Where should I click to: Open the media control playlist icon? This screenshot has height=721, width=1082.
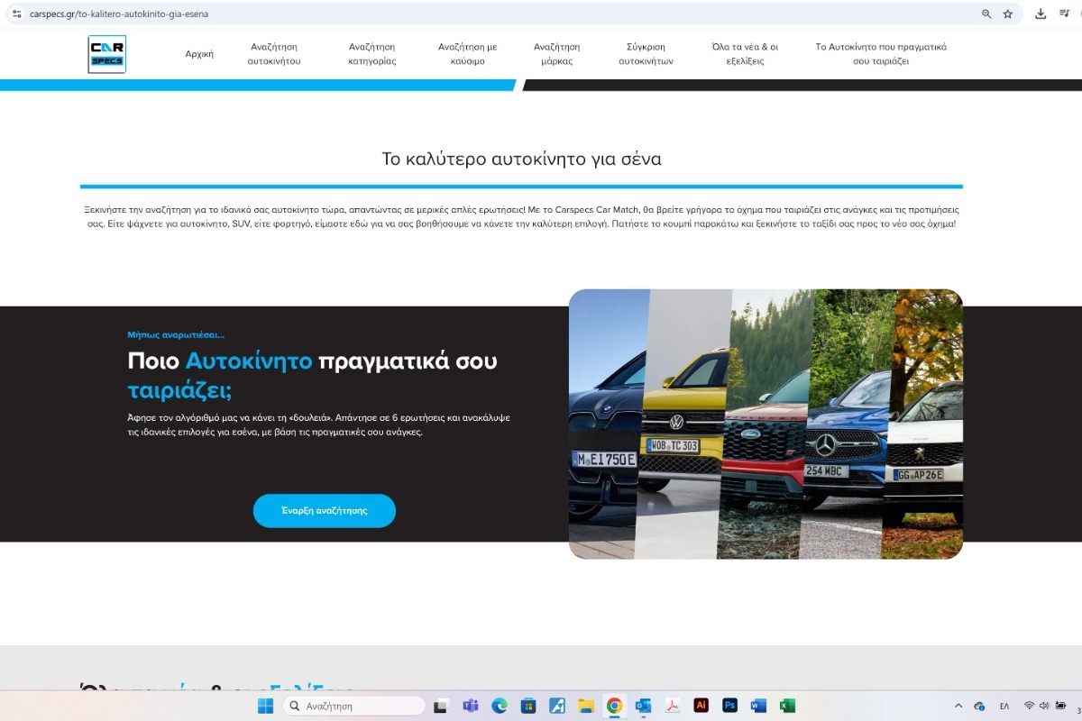coord(1064,14)
